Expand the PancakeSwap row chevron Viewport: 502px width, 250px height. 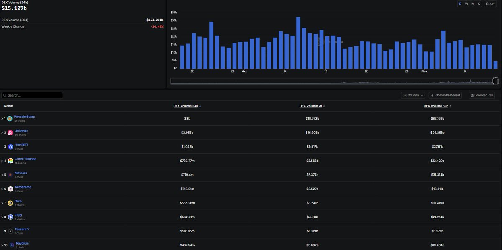point(1,117)
